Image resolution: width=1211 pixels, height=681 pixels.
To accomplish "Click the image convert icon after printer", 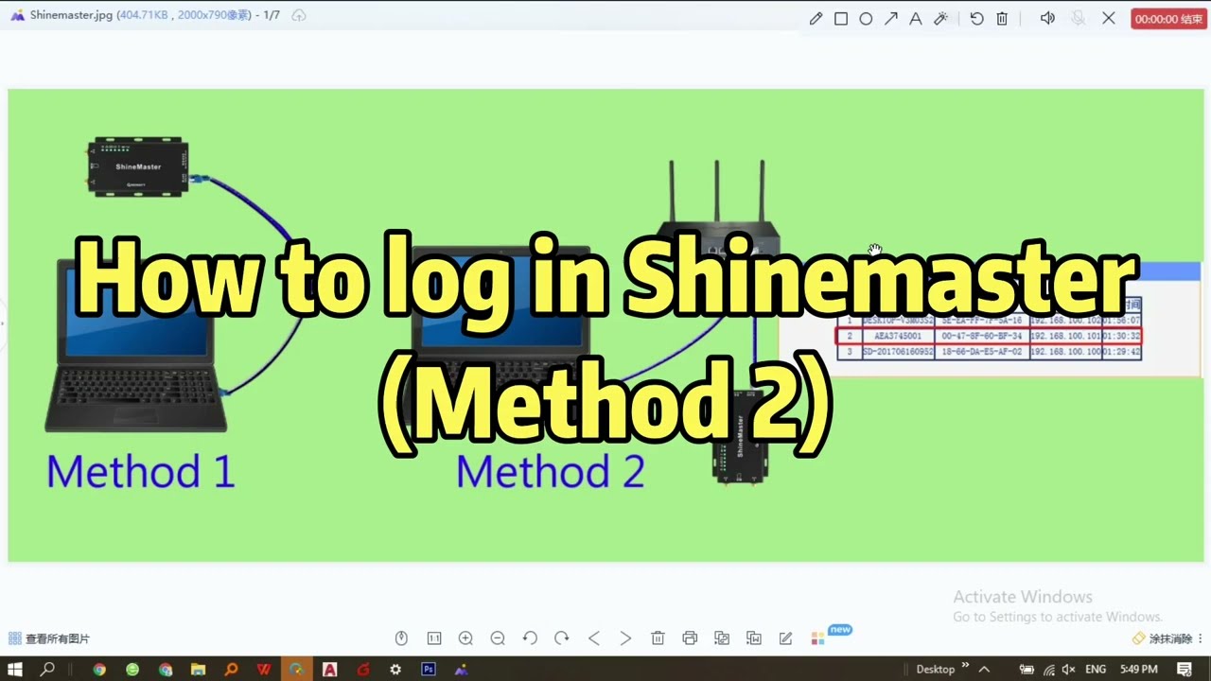I will point(722,638).
